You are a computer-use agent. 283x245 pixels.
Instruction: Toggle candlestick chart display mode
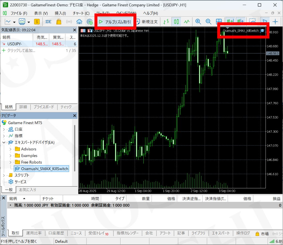pos(176,22)
